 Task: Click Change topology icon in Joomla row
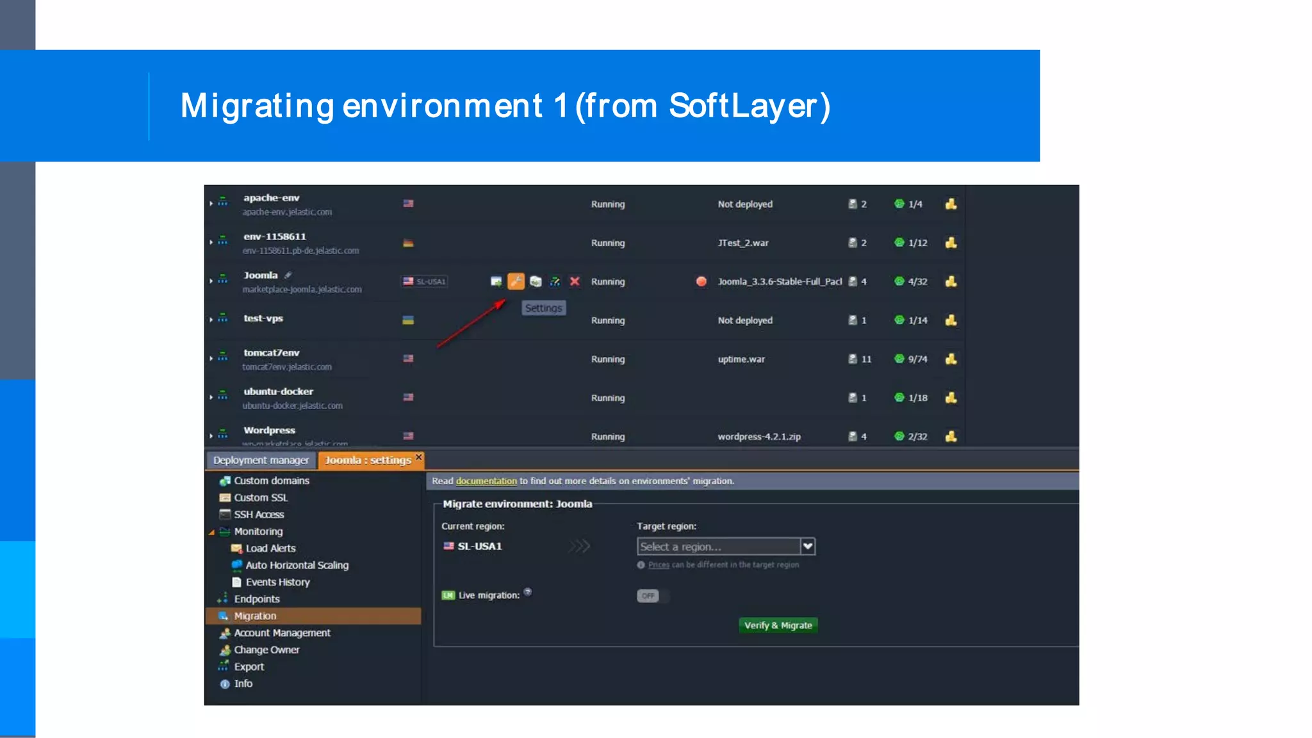click(555, 281)
